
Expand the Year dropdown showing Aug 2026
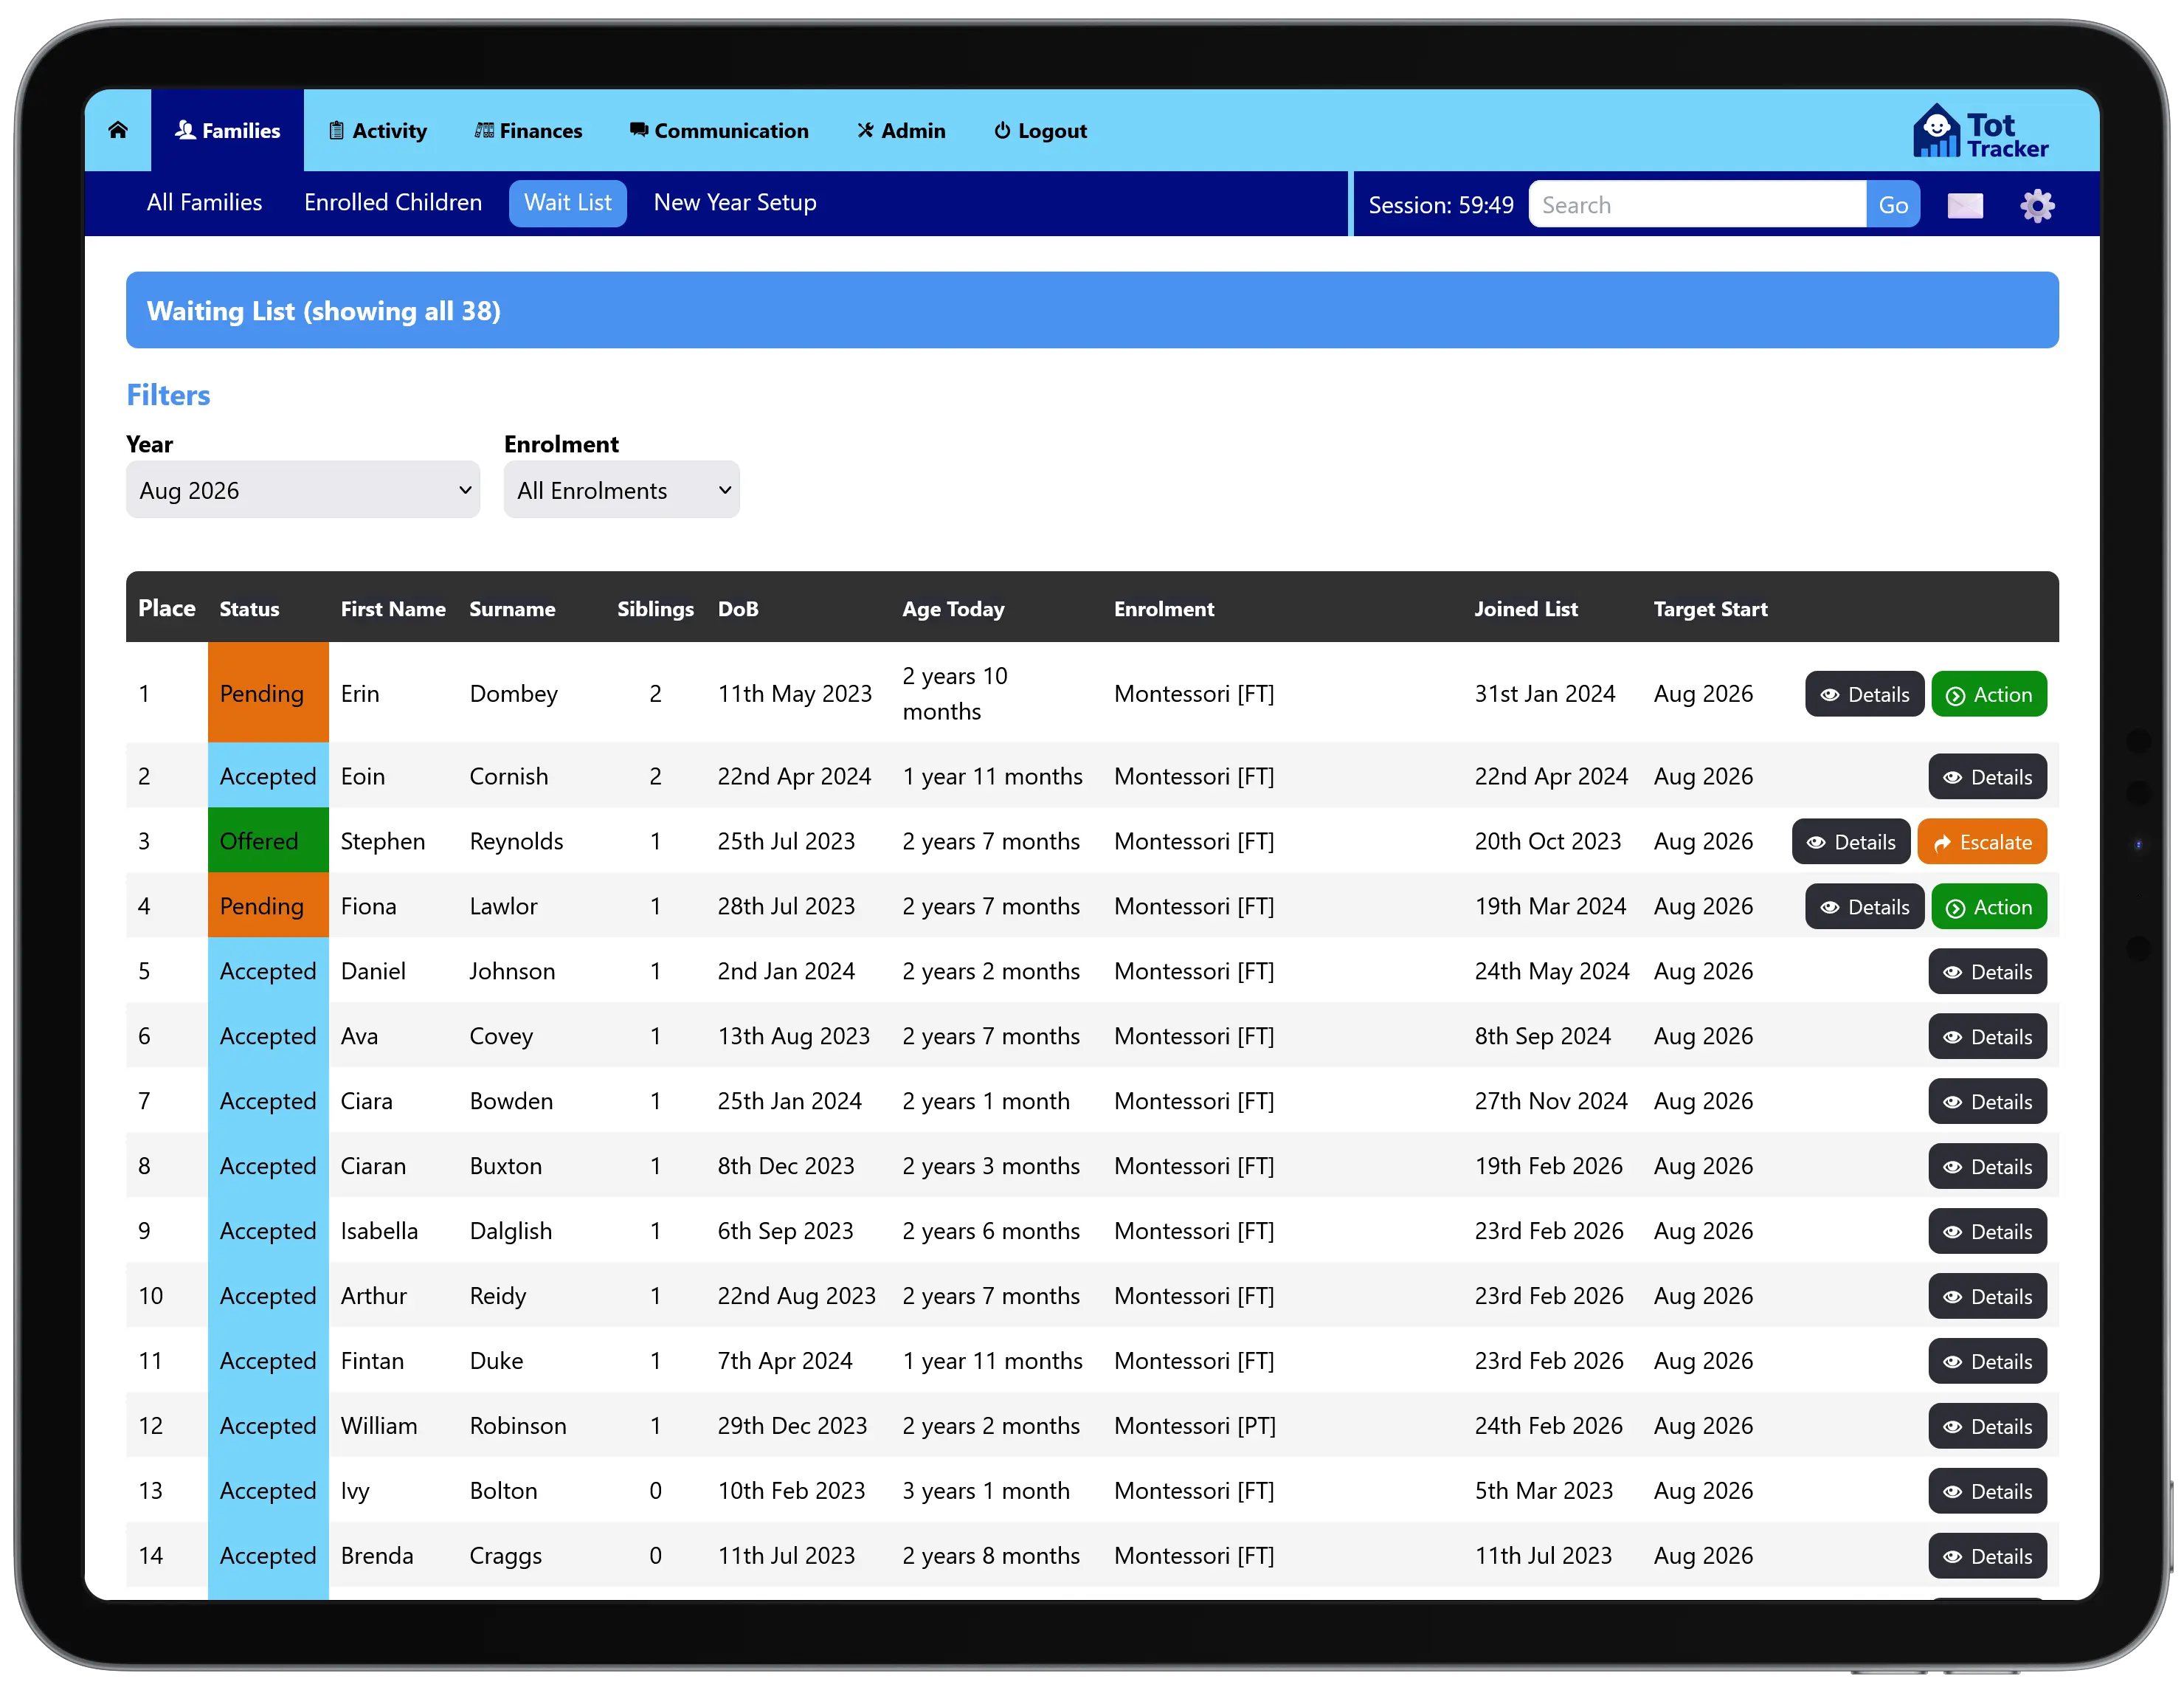[302, 490]
